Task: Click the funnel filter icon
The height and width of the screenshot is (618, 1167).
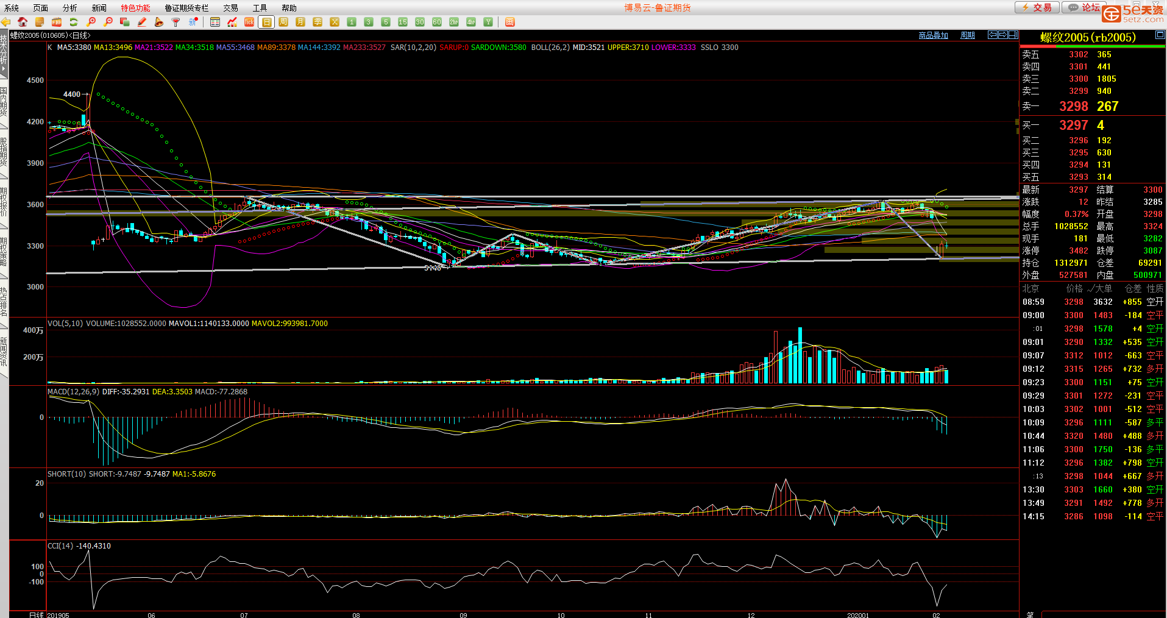Action: [176, 22]
